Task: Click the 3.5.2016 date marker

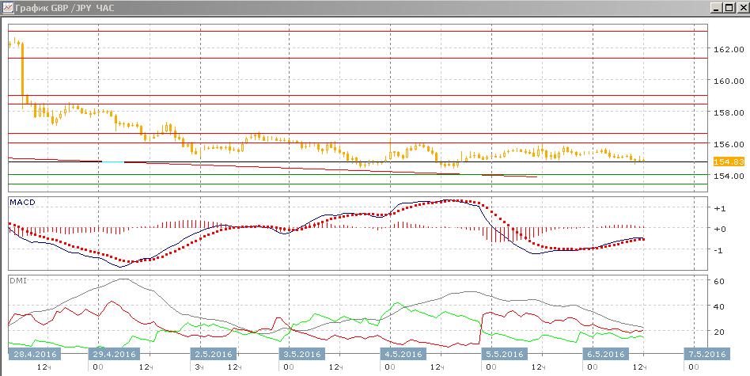Action: point(303,354)
